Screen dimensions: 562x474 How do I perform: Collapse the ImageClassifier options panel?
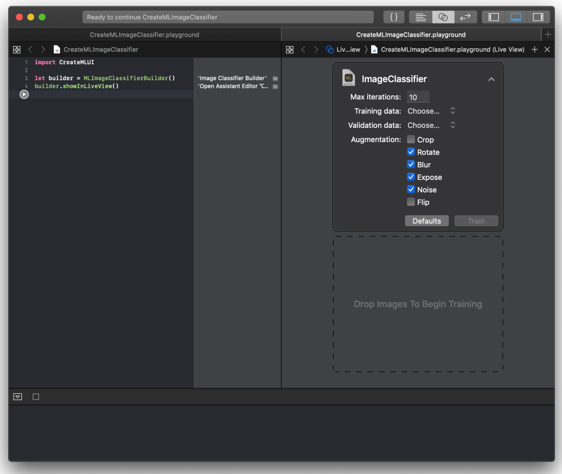(x=491, y=79)
